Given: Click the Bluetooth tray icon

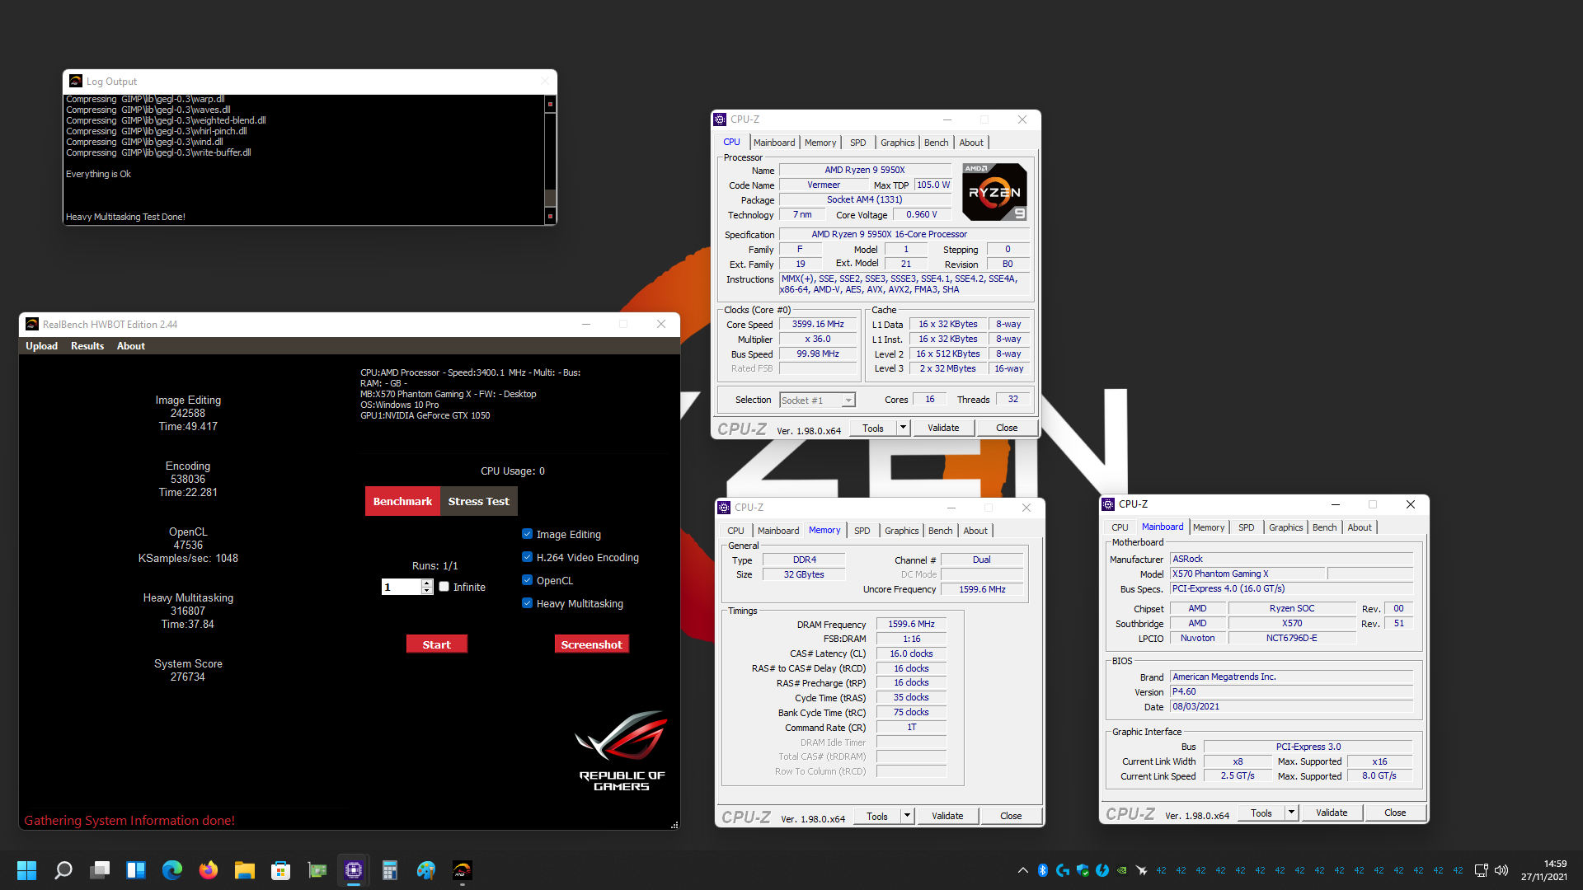Looking at the screenshot, I should pos(1043,870).
